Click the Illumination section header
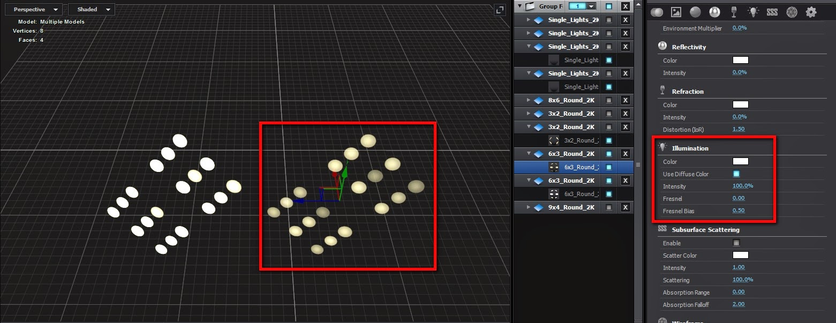This screenshot has height=323, width=836. tap(690, 148)
